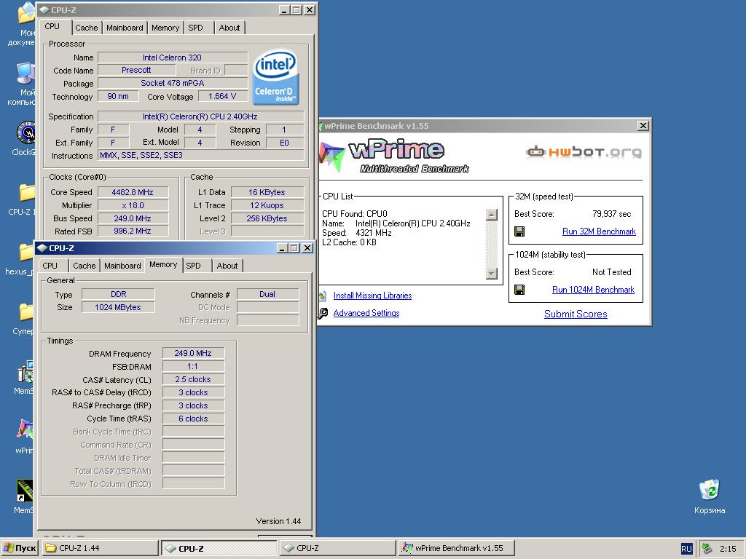
Task: Switch to Cache tab in back CPU-Z window
Action: click(x=86, y=28)
